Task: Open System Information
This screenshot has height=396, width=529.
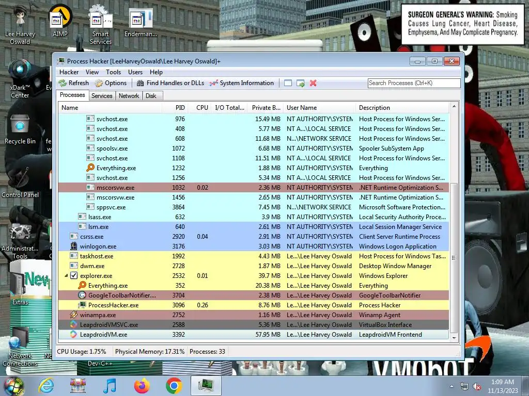Action: [x=242, y=83]
